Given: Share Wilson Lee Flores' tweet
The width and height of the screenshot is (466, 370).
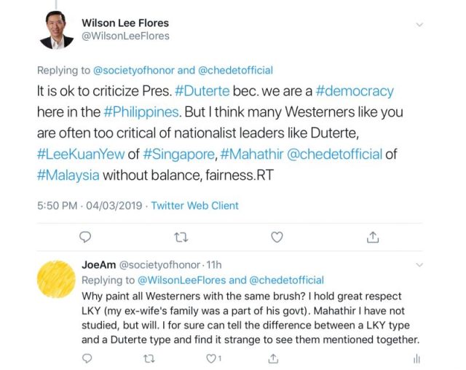Looking at the screenshot, I should [372, 237].
